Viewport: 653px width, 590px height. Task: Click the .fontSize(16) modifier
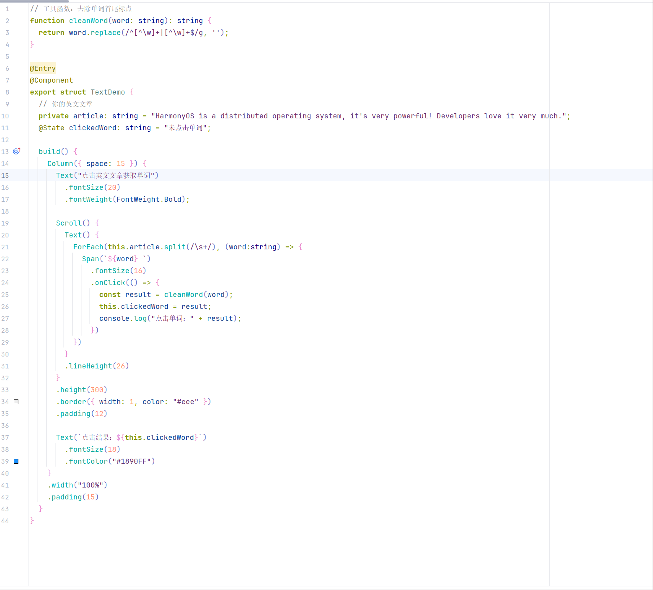click(118, 271)
